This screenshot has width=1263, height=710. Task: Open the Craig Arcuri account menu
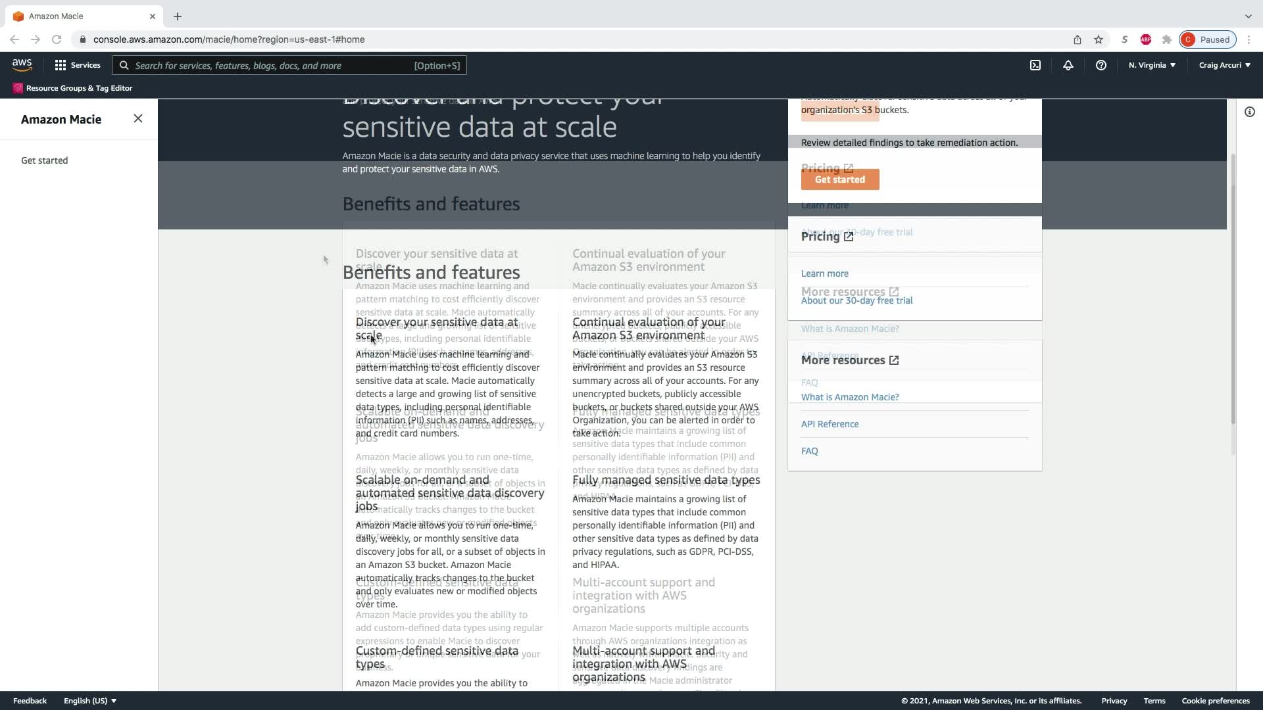1224,65
